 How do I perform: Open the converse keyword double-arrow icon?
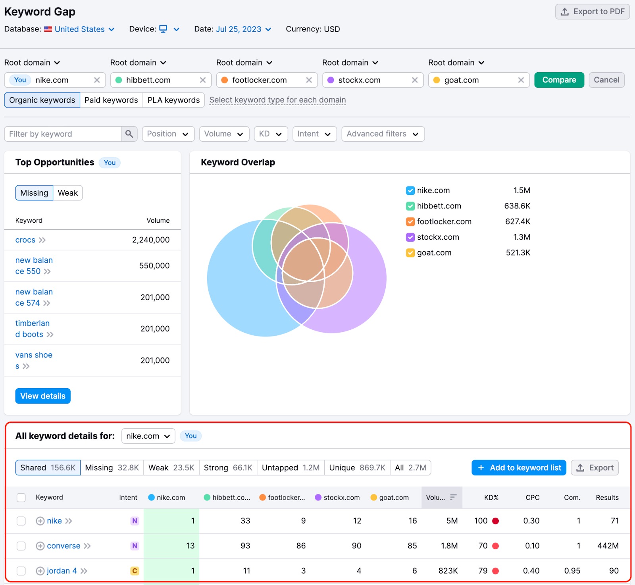coord(87,546)
